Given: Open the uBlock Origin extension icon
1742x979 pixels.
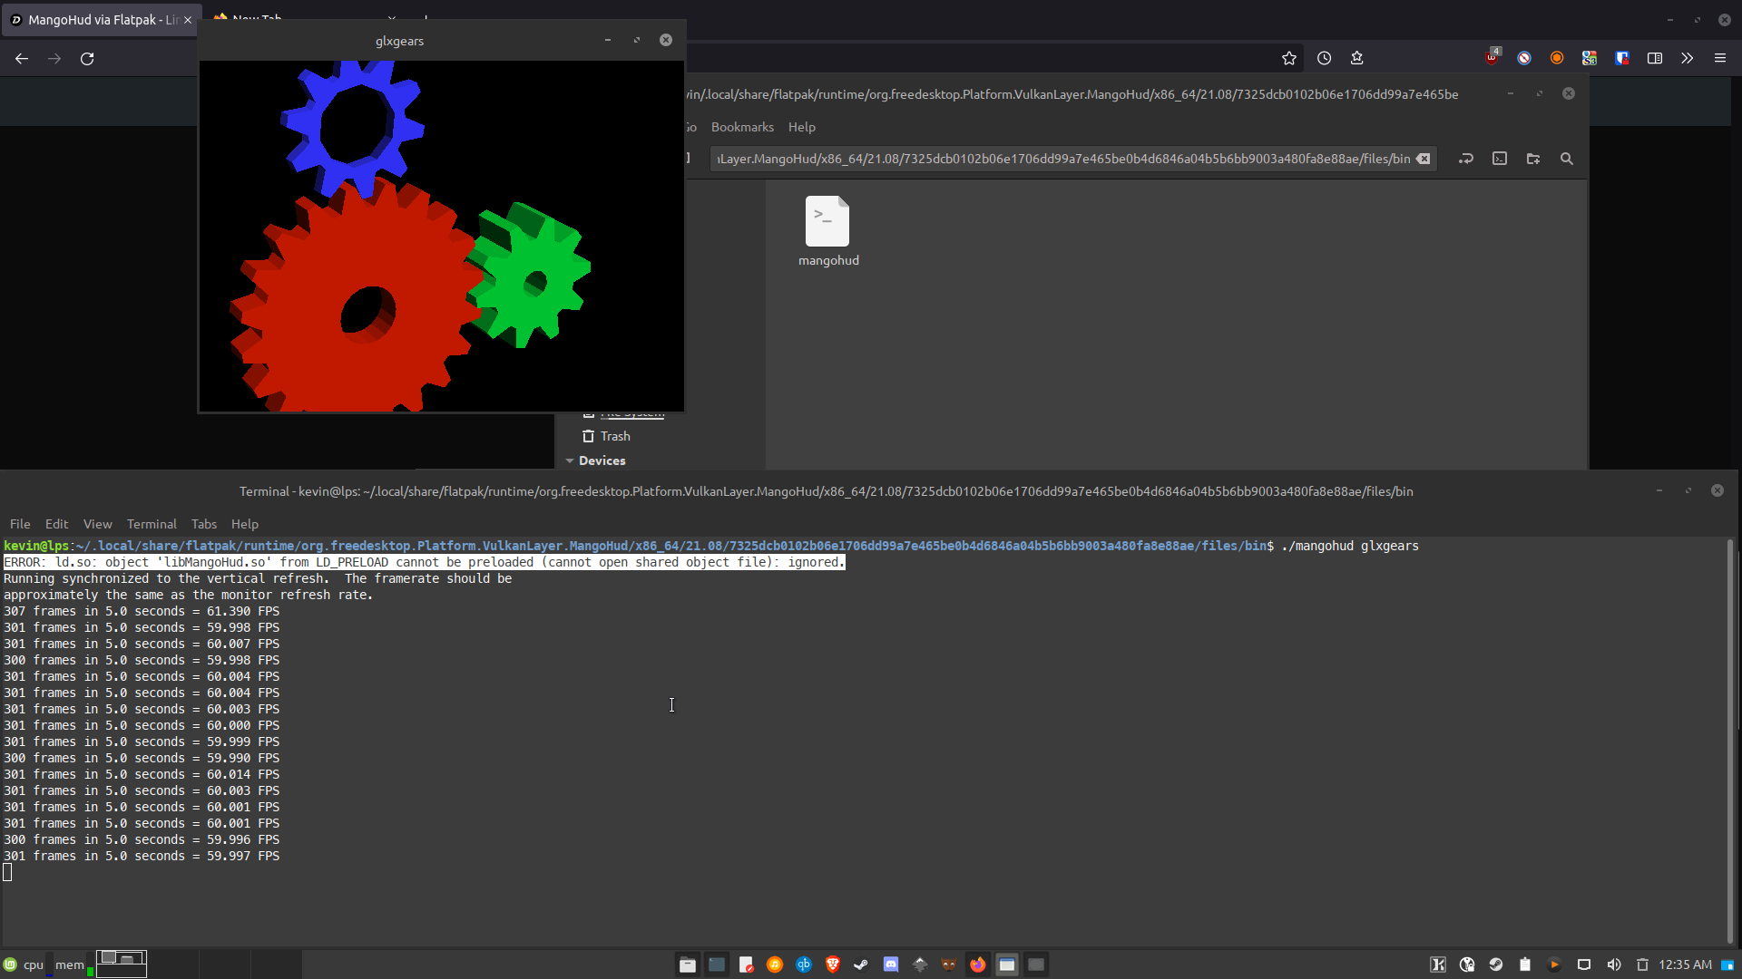Looking at the screenshot, I should [x=1492, y=58].
